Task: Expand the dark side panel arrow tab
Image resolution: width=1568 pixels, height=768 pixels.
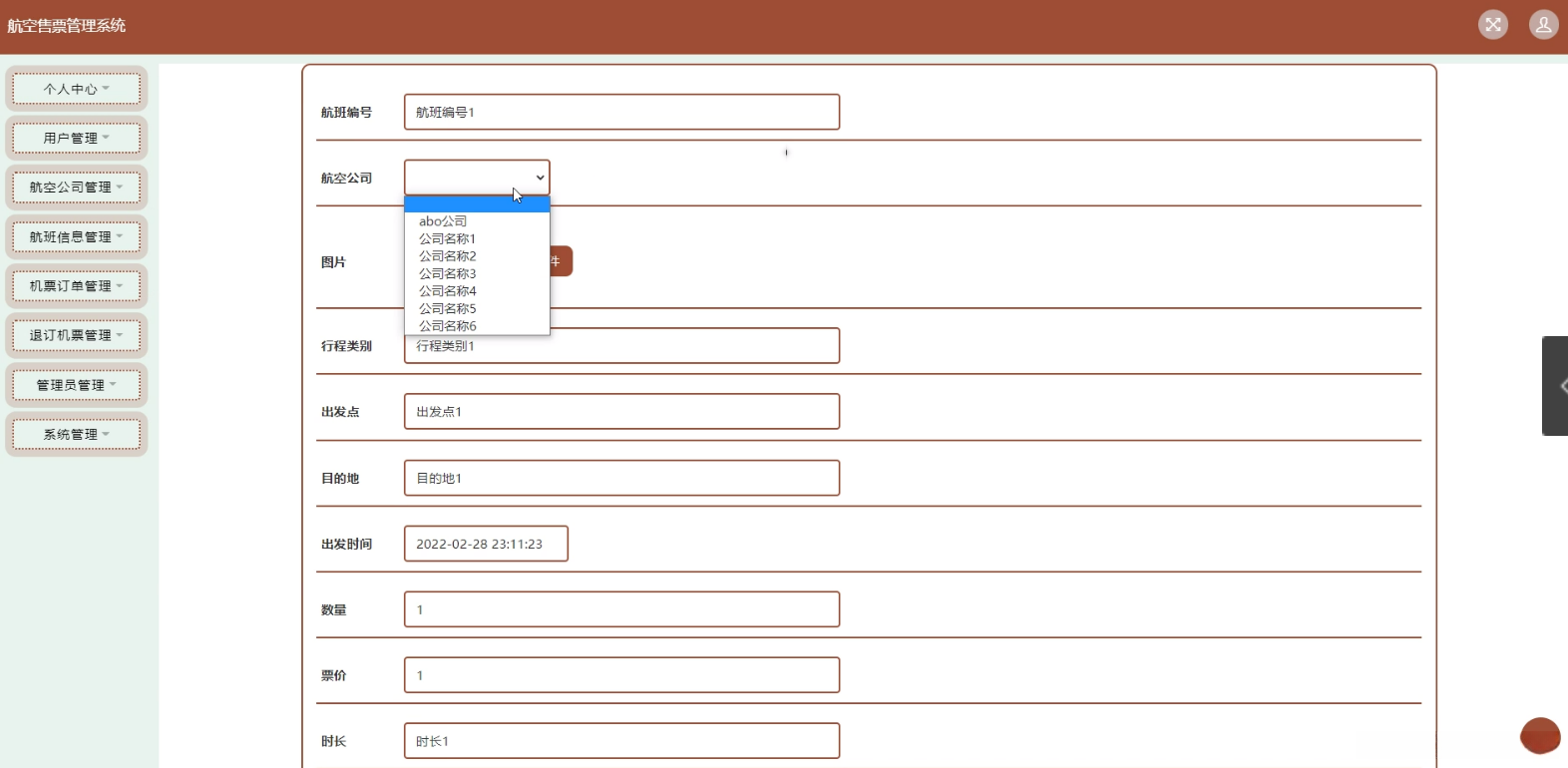Action: tap(1555, 386)
